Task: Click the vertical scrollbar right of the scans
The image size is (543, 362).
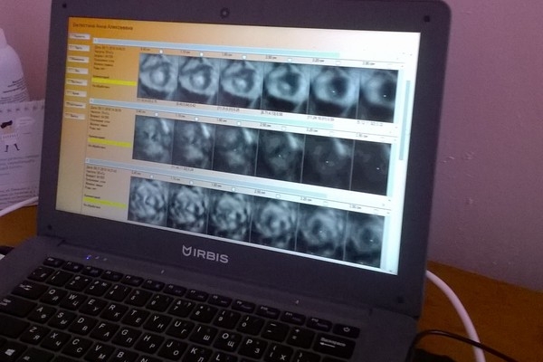Action: 405,136
